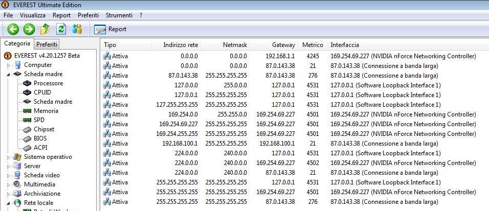
Task: Expand the Sistema operativo node
Action: 9,157
